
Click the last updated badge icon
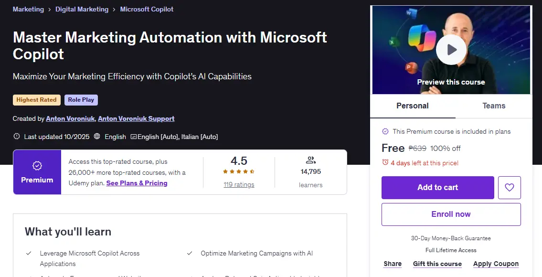coord(16,136)
